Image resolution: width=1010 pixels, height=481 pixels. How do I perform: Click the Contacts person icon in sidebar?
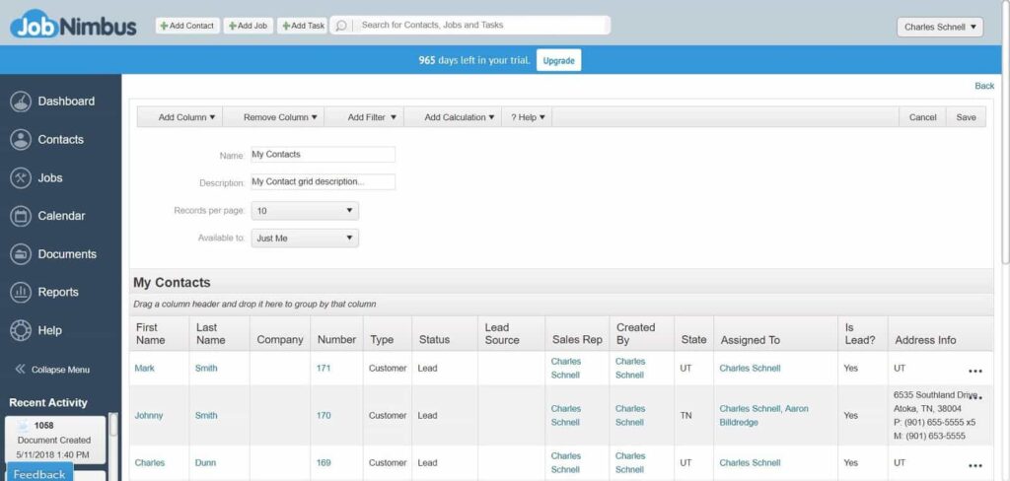[21, 140]
